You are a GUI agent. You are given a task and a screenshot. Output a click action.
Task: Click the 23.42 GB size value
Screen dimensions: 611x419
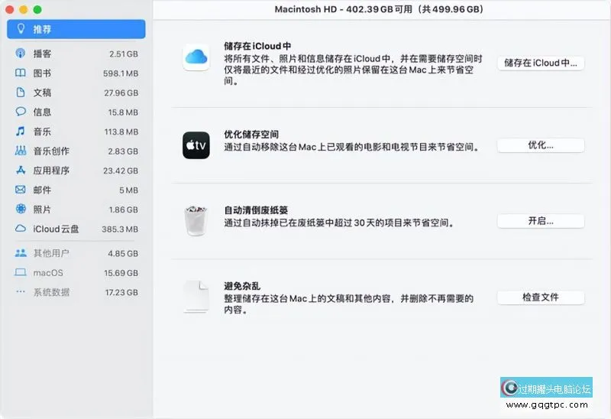click(x=121, y=171)
